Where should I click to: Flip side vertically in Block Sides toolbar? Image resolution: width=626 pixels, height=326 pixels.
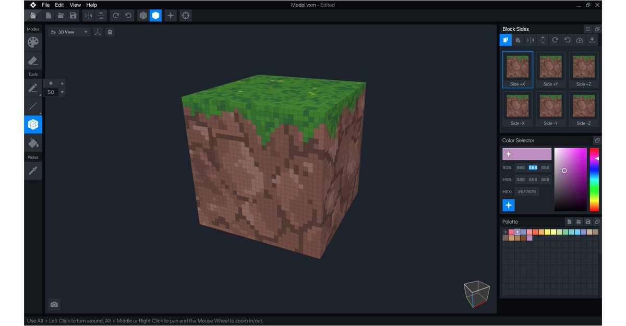click(543, 40)
